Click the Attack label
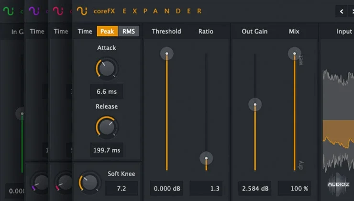This screenshot has height=201, width=354. (107, 48)
